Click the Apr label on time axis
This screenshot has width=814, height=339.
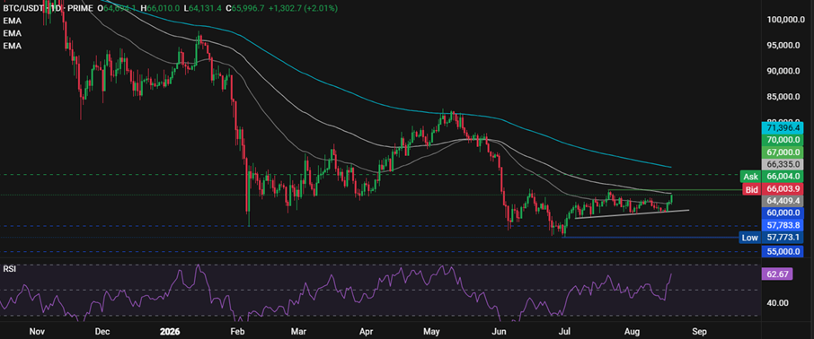coord(367,331)
